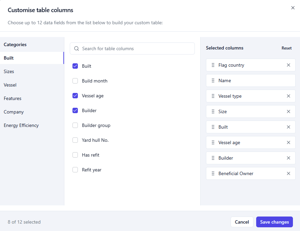Open the Company category
300x231 pixels.
pyautogui.click(x=32, y=112)
